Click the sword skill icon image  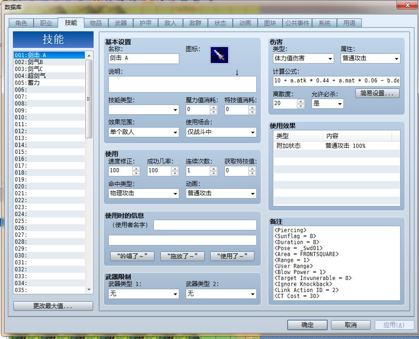coord(219,55)
